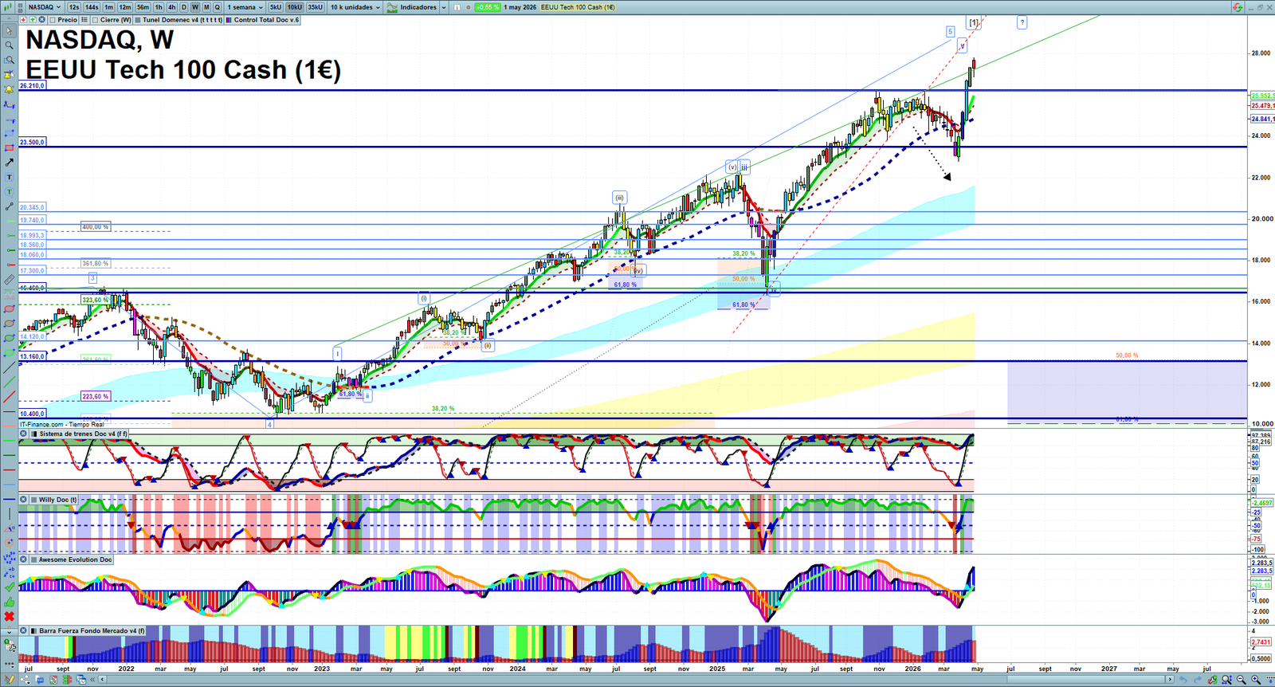
Task: Select the monthly M timeframe
Action: [206, 7]
